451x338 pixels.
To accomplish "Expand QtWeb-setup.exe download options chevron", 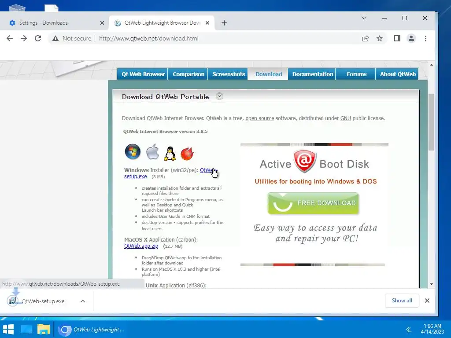I will click(x=82, y=301).
